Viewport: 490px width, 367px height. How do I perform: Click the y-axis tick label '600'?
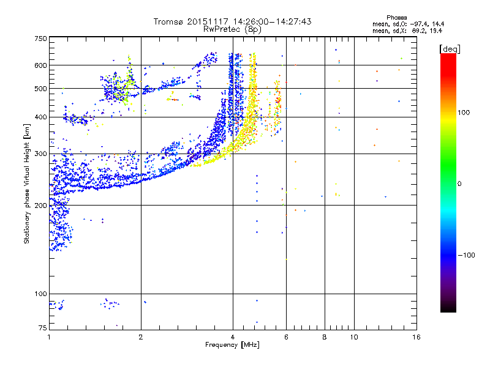40,65
